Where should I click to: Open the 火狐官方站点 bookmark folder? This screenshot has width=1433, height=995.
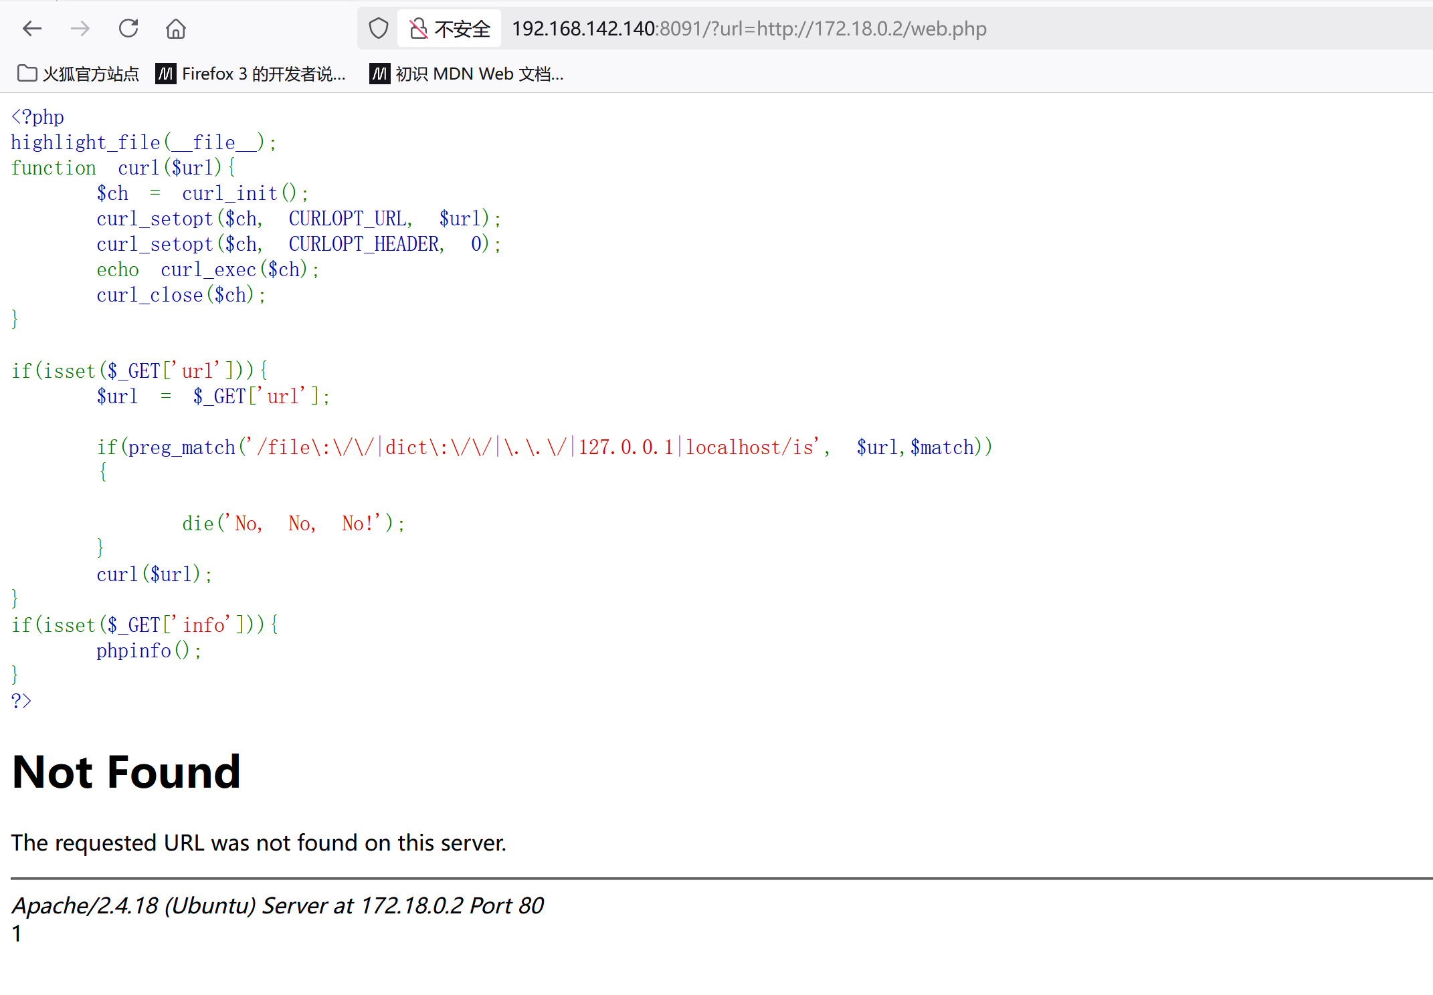tap(78, 74)
